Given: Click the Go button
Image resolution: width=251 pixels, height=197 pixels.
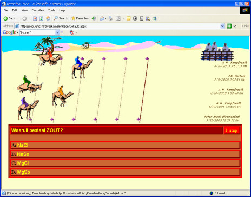Looking at the screenshot, I should tap(232, 26).
